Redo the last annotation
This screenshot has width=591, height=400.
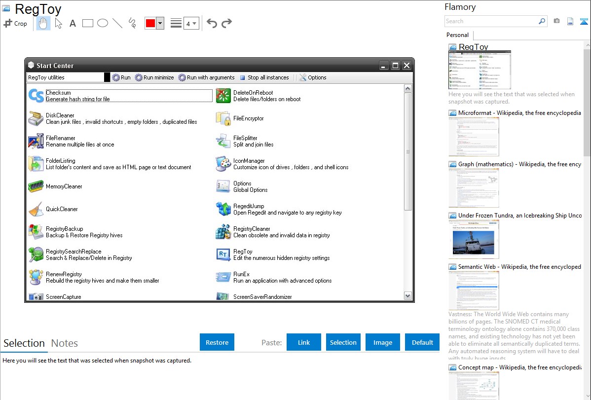click(226, 23)
